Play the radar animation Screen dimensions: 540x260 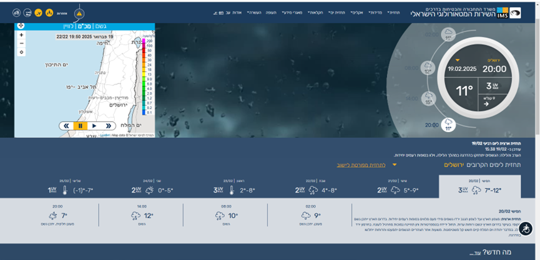click(x=94, y=126)
